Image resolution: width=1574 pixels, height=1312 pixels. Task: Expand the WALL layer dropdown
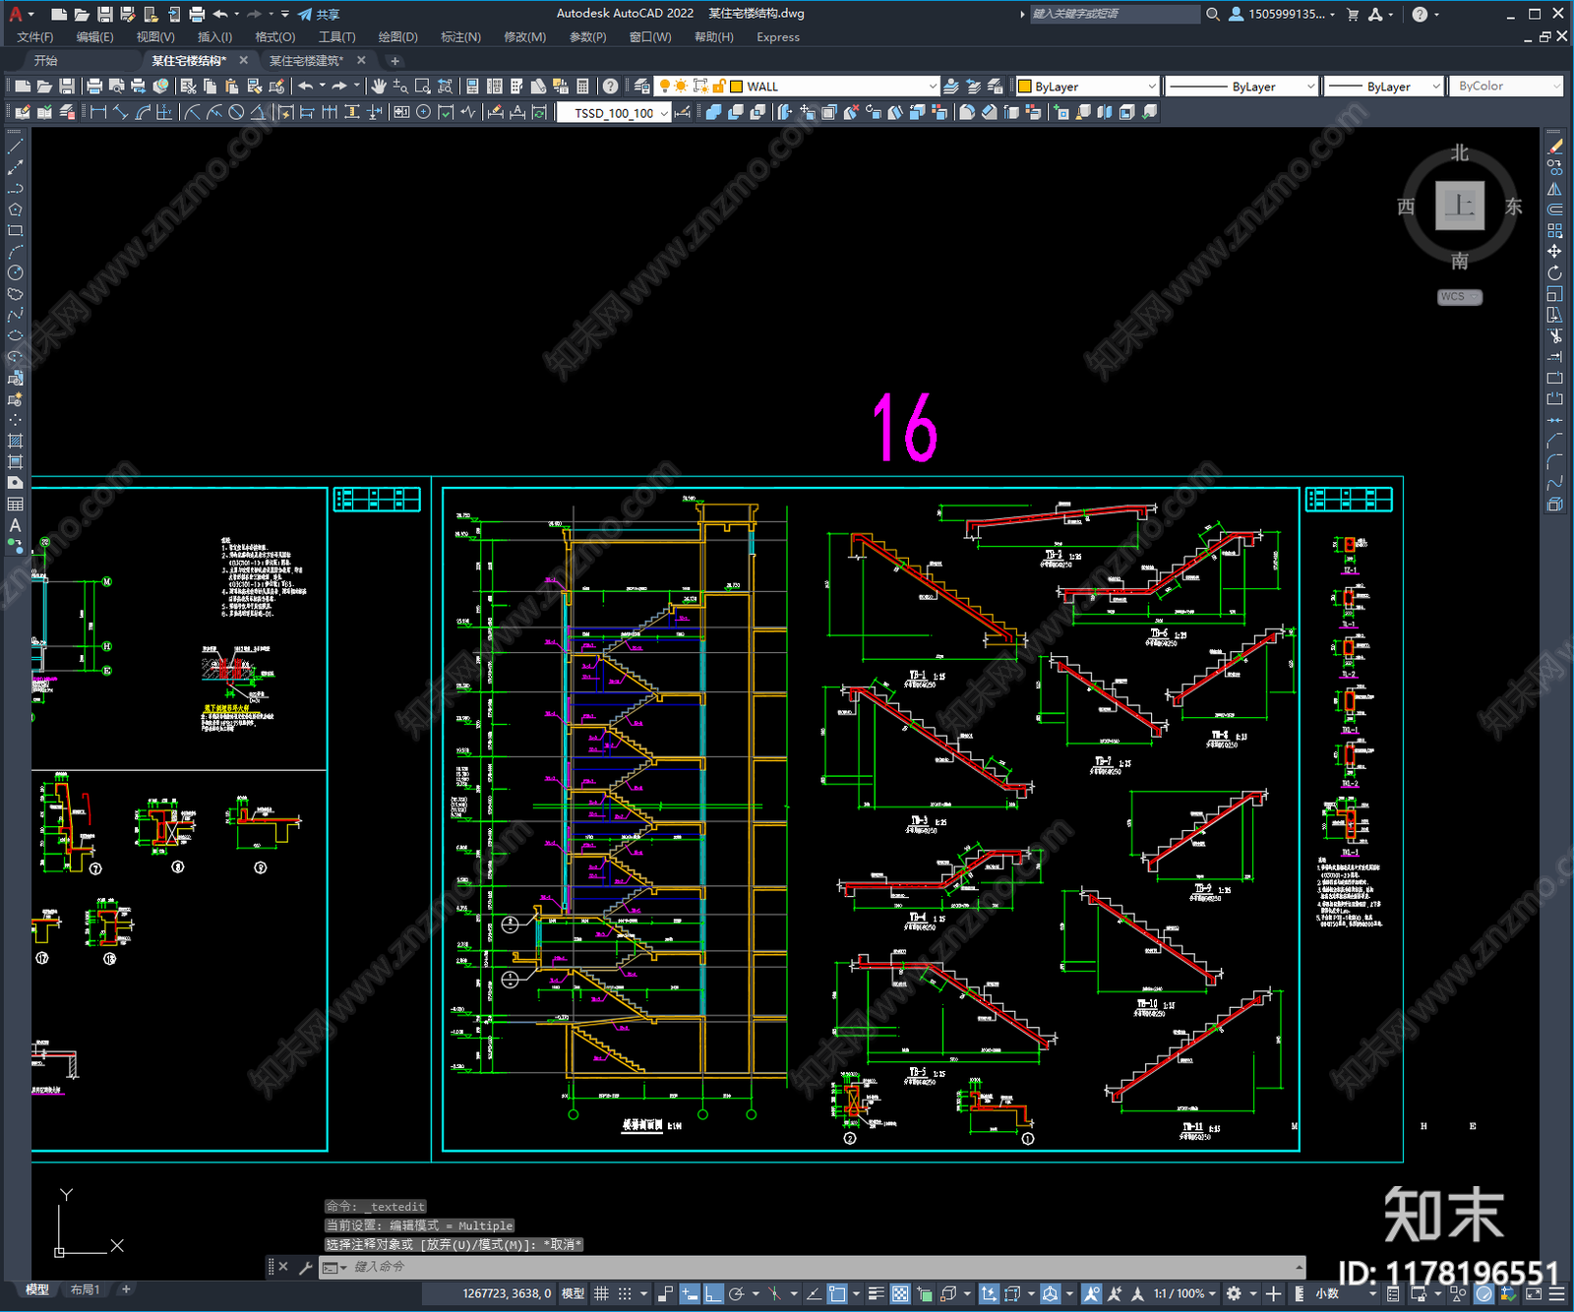933,87
